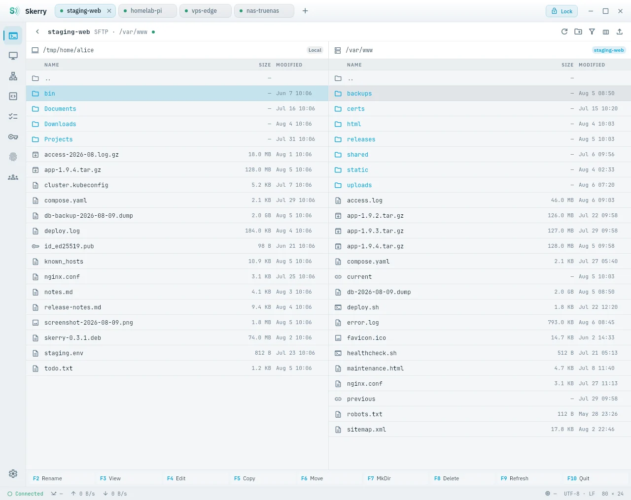Switch to the homelab-pi tab
The image size is (631, 500).
pos(147,11)
